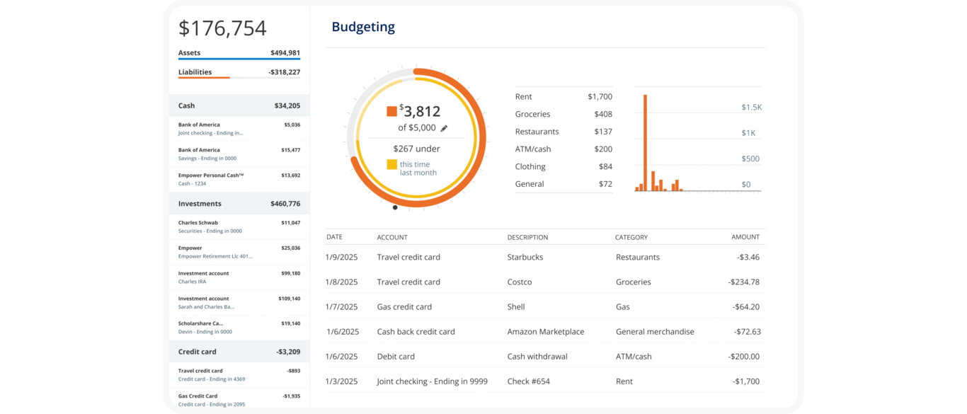Sort transactions by the DATE column header
Image resolution: width=967 pixels, height=414 pixels.
pos(334,237)
